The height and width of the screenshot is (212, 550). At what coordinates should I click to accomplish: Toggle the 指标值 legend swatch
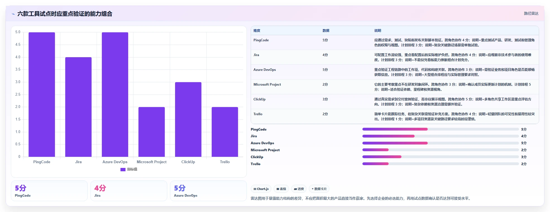123,169
